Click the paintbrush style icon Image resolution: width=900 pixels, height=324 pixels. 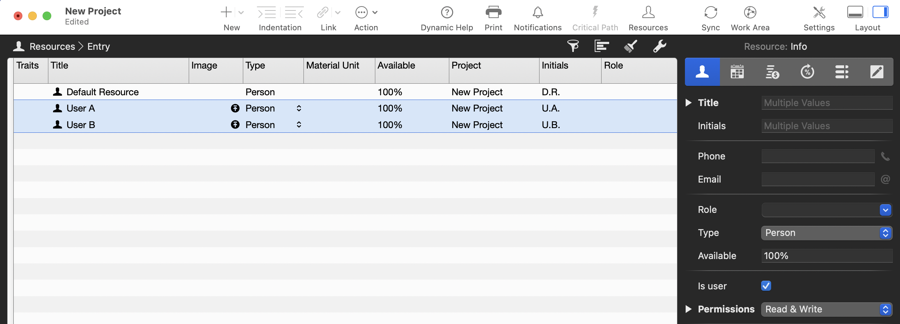(x=630, y=46)
